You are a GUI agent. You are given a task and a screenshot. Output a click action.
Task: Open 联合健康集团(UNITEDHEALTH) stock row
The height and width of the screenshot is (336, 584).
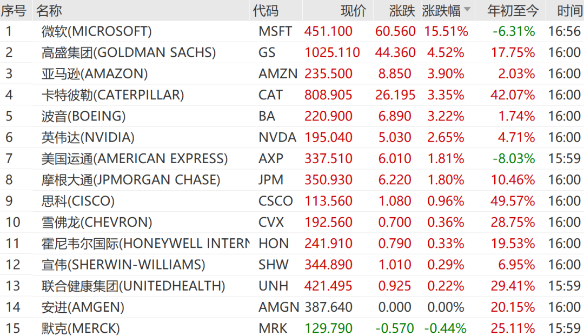pos(292,286)
